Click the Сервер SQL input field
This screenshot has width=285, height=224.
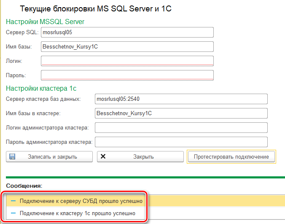(x=127, y=32)
